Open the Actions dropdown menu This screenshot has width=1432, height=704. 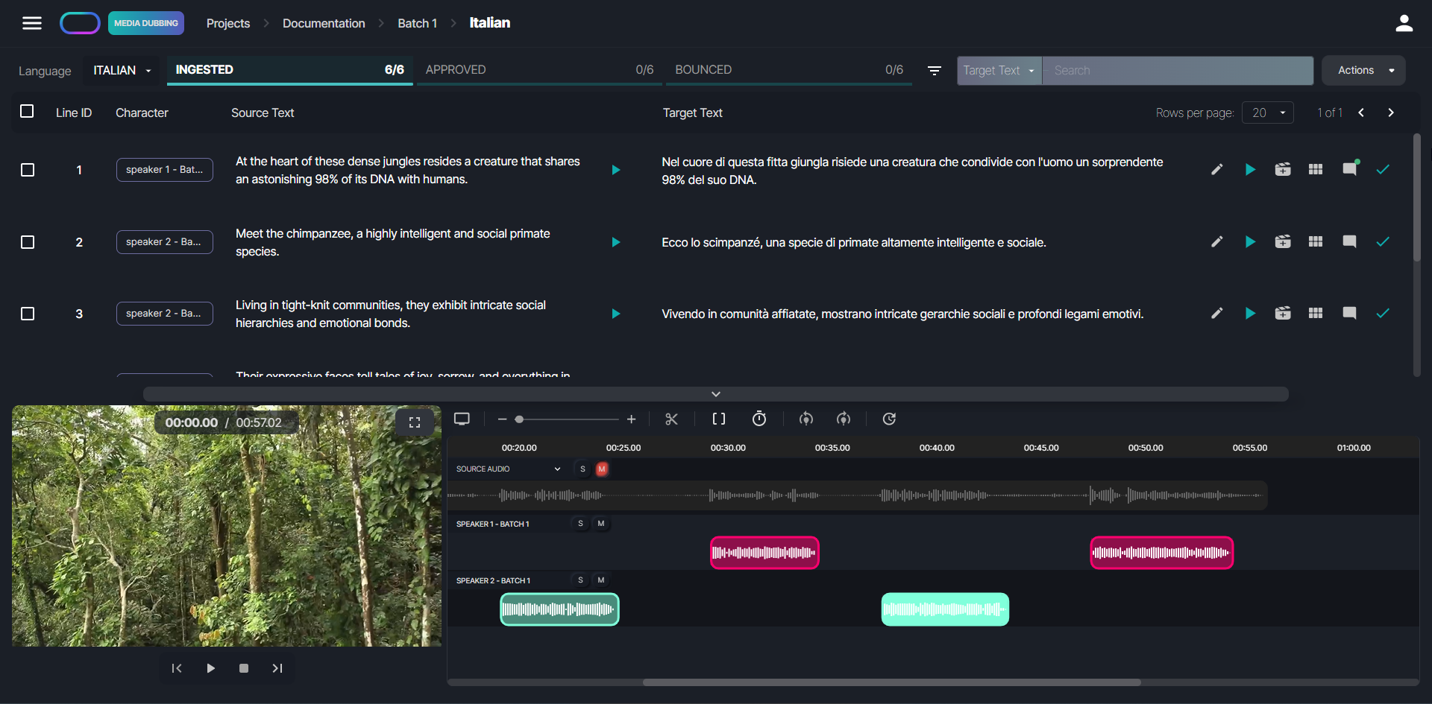coord(1363,71)
